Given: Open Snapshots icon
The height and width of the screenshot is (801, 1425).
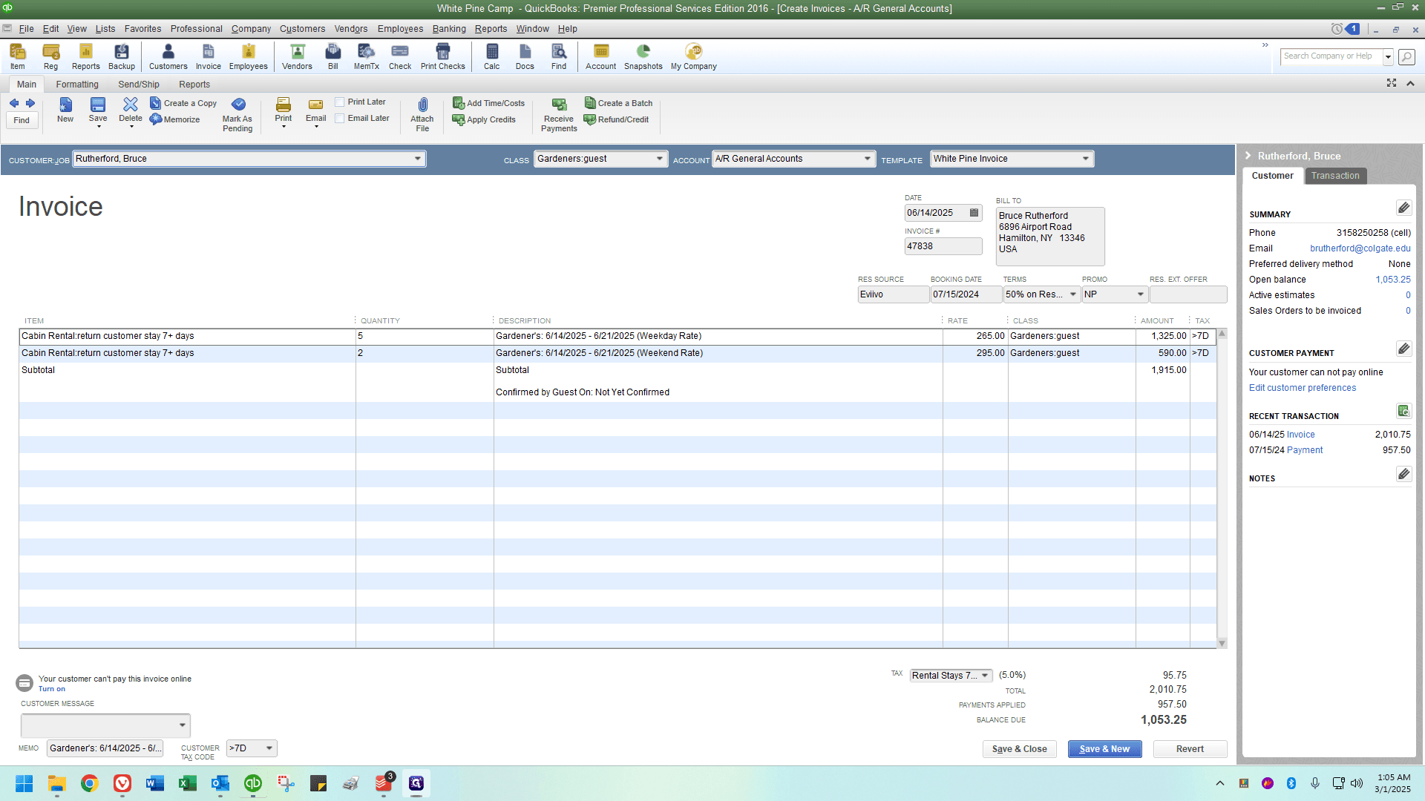Looking at the screenshot, I should tap(643, 56).
